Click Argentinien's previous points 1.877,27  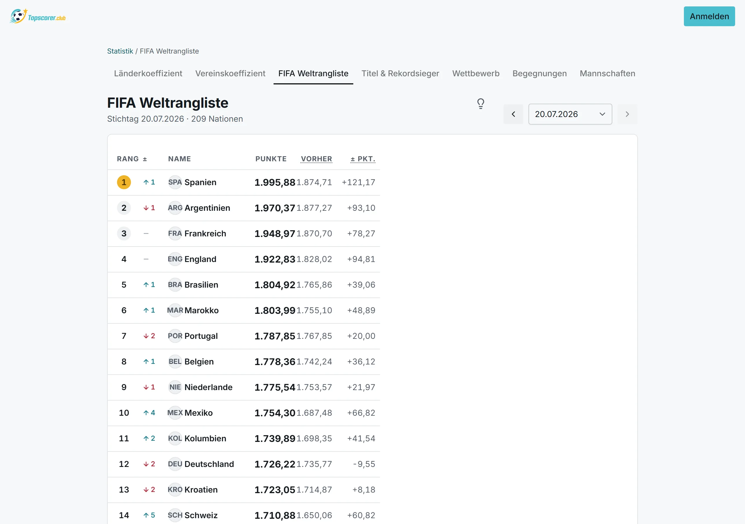tap(314, 208)
